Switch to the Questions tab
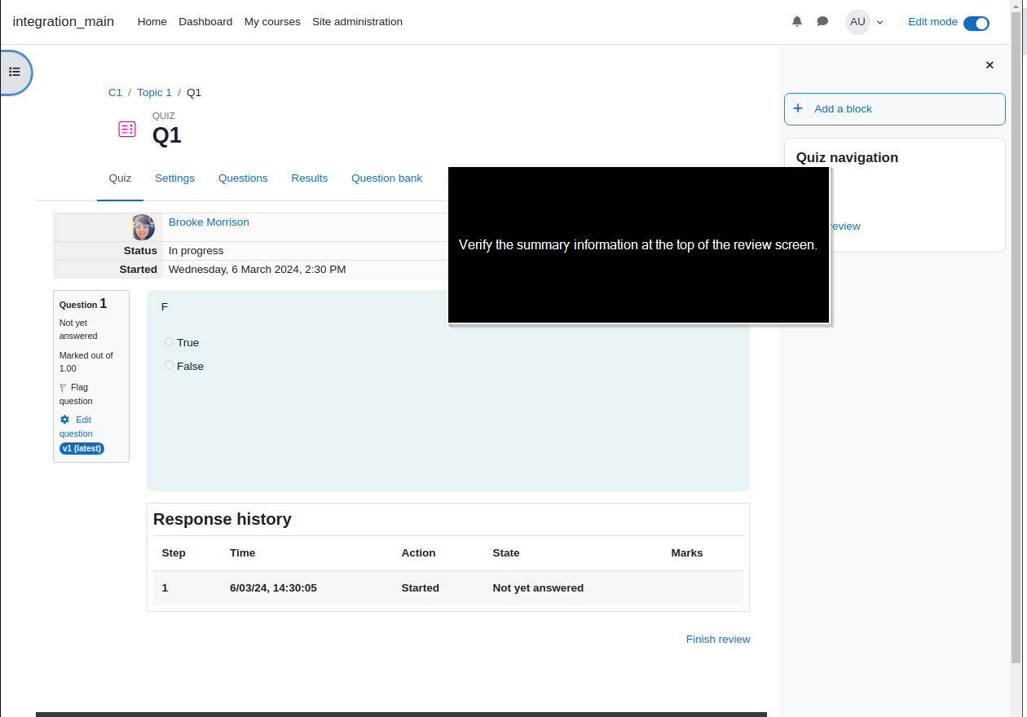 click(243, 178)
